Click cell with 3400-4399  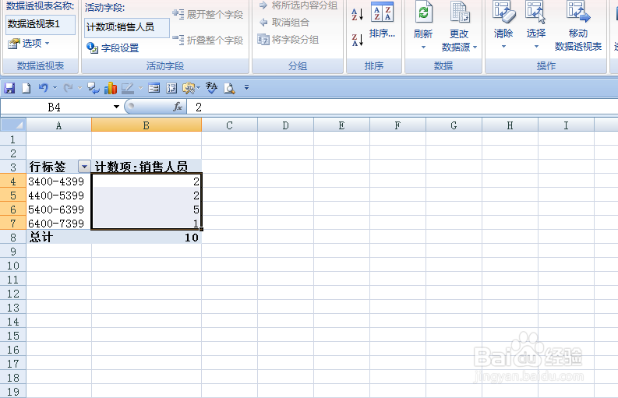pyautogui.click(x=58, y=181)
